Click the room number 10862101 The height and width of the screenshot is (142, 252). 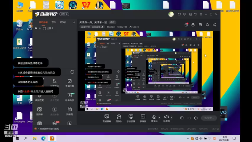click(122, 27)
